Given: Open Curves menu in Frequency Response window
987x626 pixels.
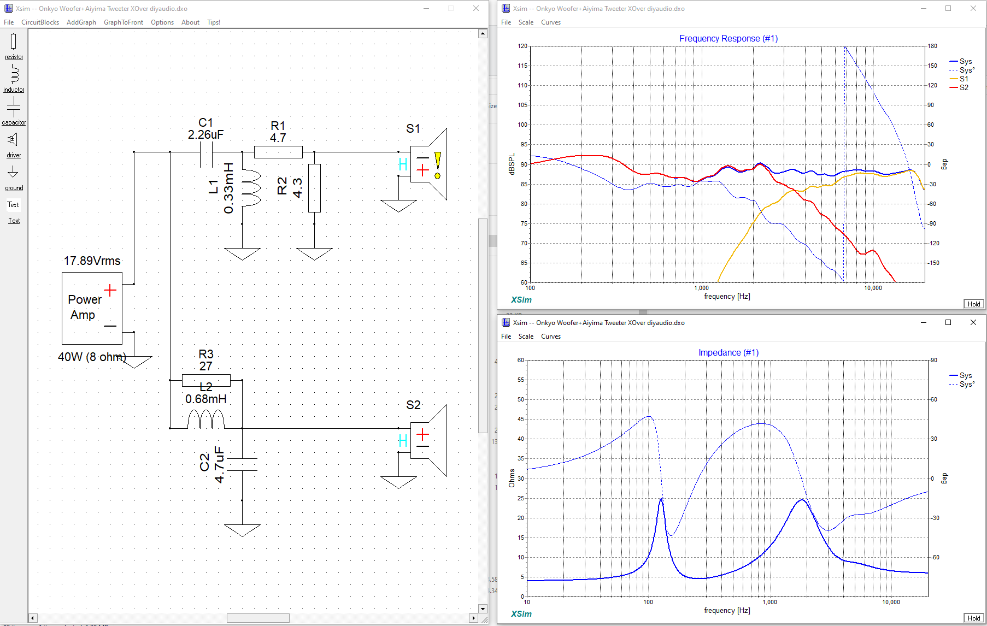Looking at the screenshot, I should click(x=551, y=22).
